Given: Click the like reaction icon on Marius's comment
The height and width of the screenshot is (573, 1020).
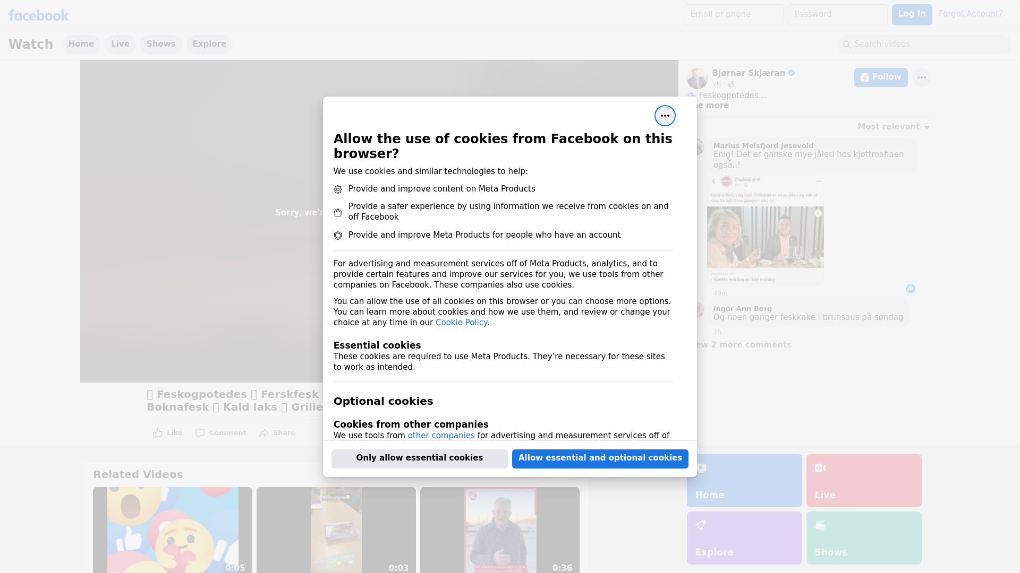Looking at the screenshot, I should click(911, 289).
